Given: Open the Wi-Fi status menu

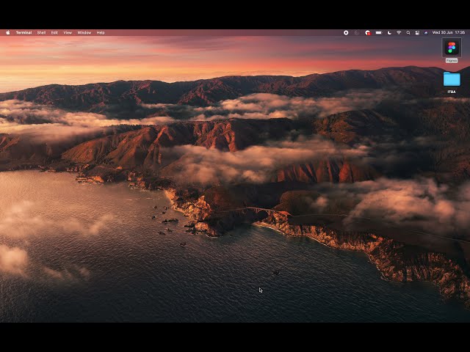Looking at the screenshot, I should pyautogui.click(x=399, y=32).
